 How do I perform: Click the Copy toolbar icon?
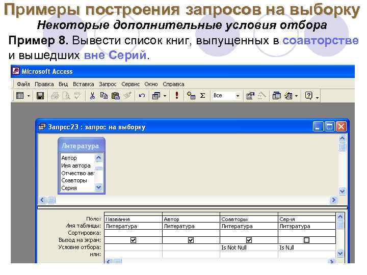[x=103, y=96]
